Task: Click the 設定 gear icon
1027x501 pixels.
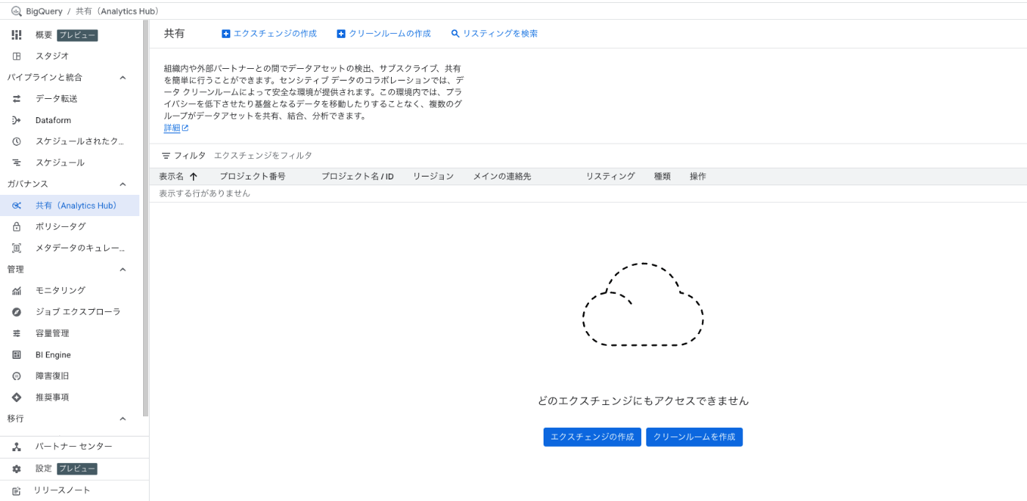Action: (x=17, y=469)
